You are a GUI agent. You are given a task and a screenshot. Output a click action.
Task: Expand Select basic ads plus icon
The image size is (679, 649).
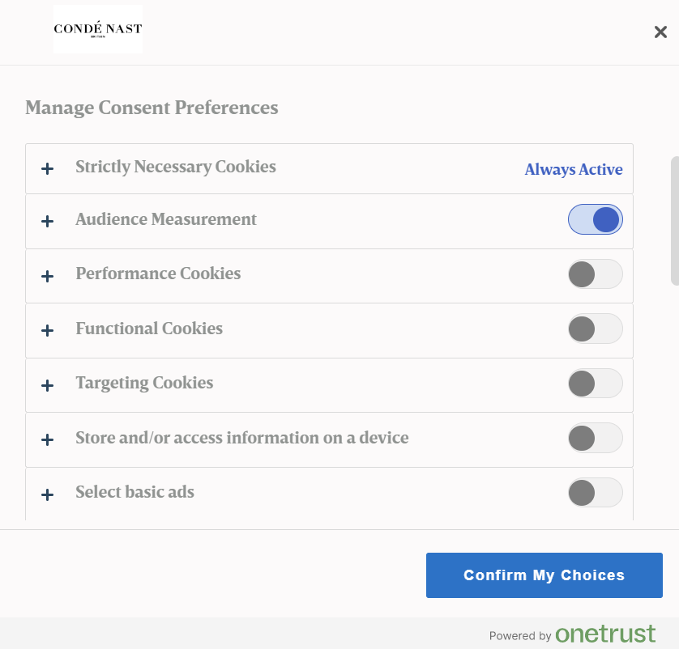tap(48, 494)
